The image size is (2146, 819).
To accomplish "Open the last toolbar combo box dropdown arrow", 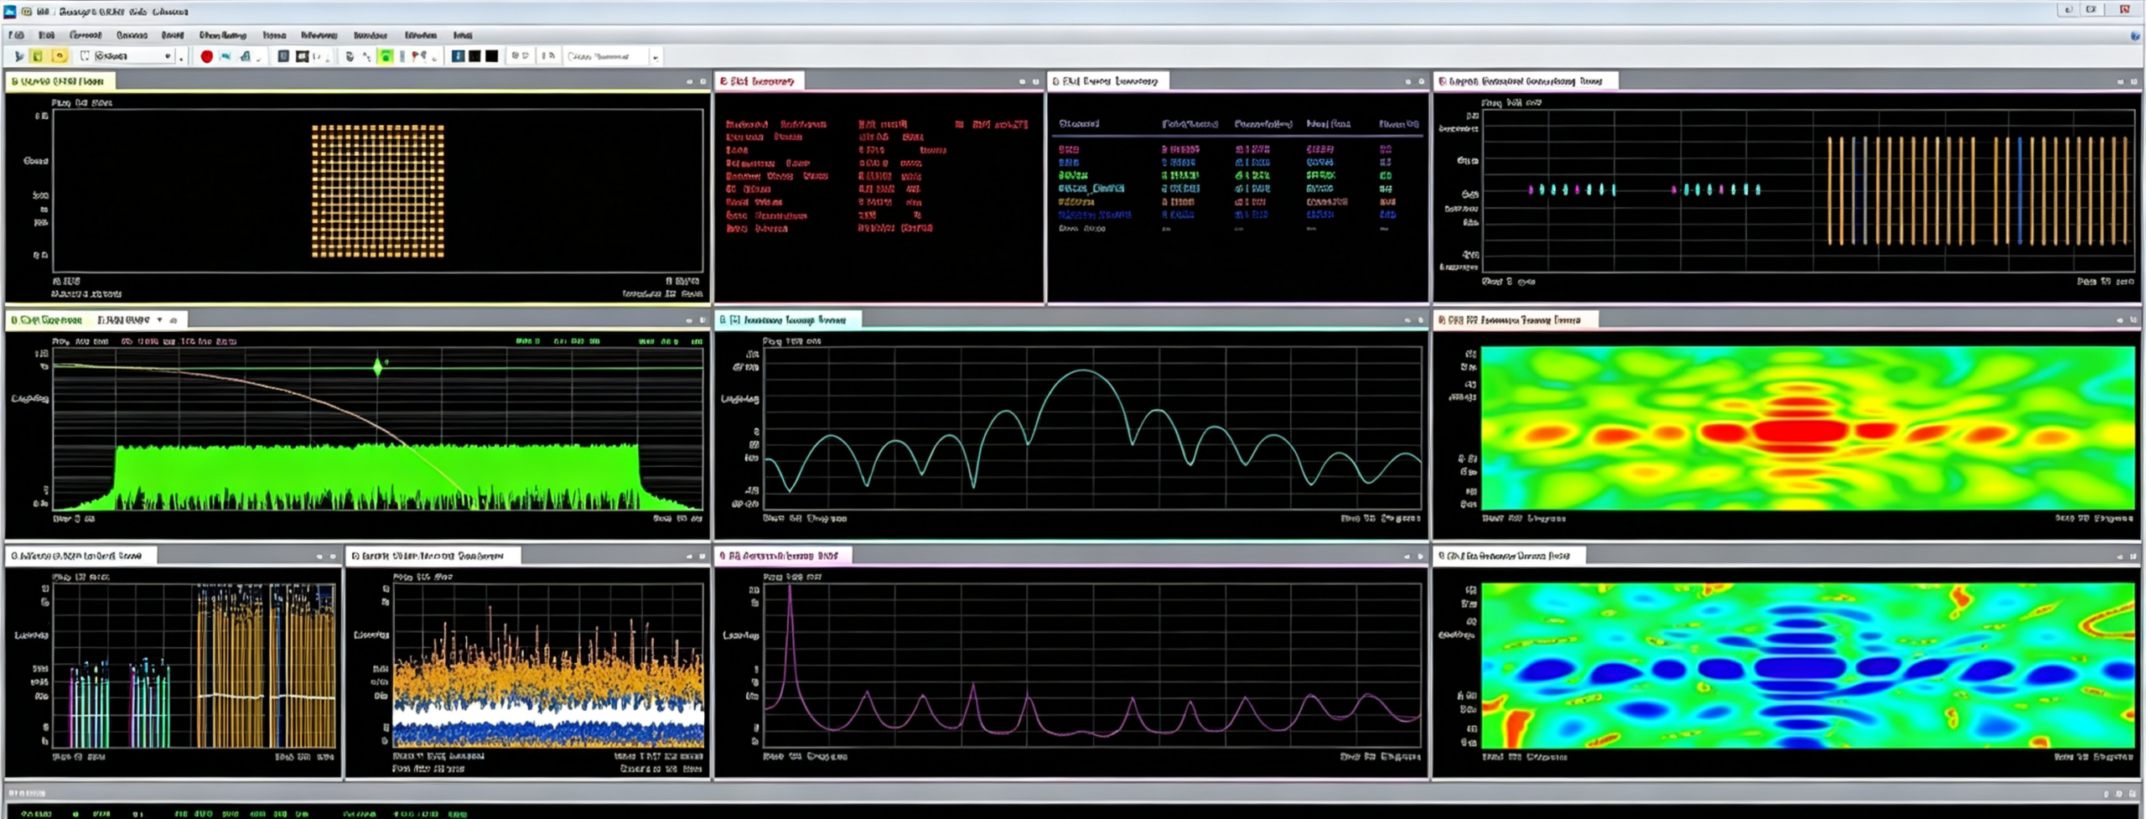I will pos(656,56).
